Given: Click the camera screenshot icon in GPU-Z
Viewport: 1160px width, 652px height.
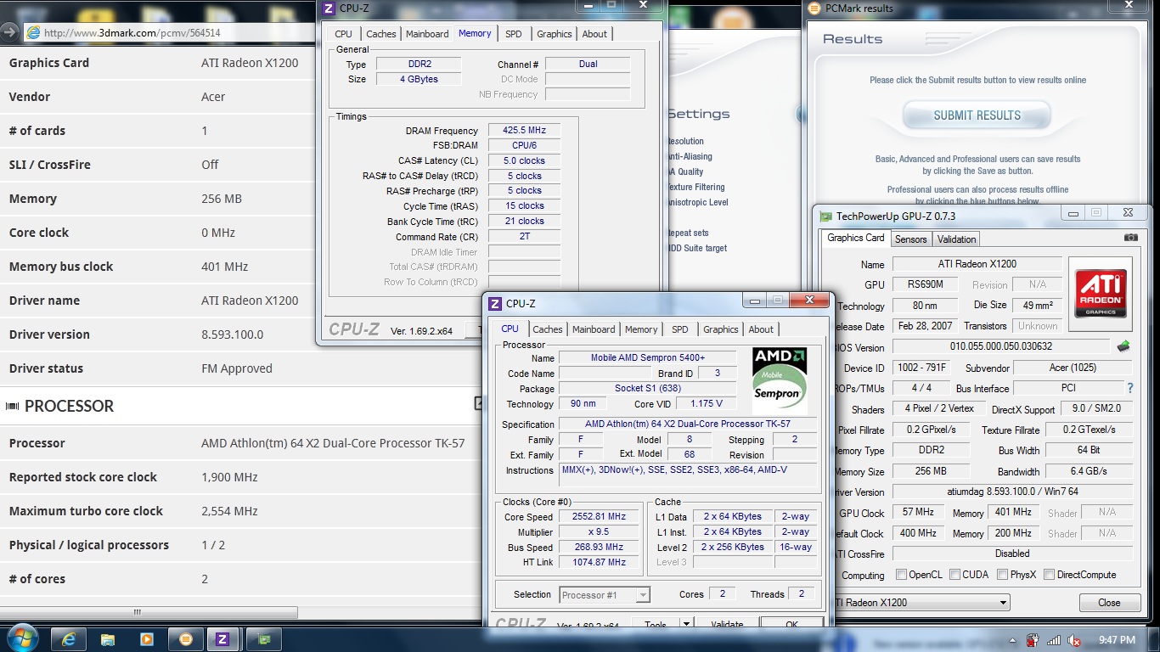Looking at the screenshot, I should [1130, 238].
